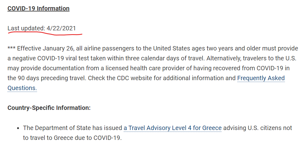
Task: Click the three asterisks before Effective
Action: [11, 49]
